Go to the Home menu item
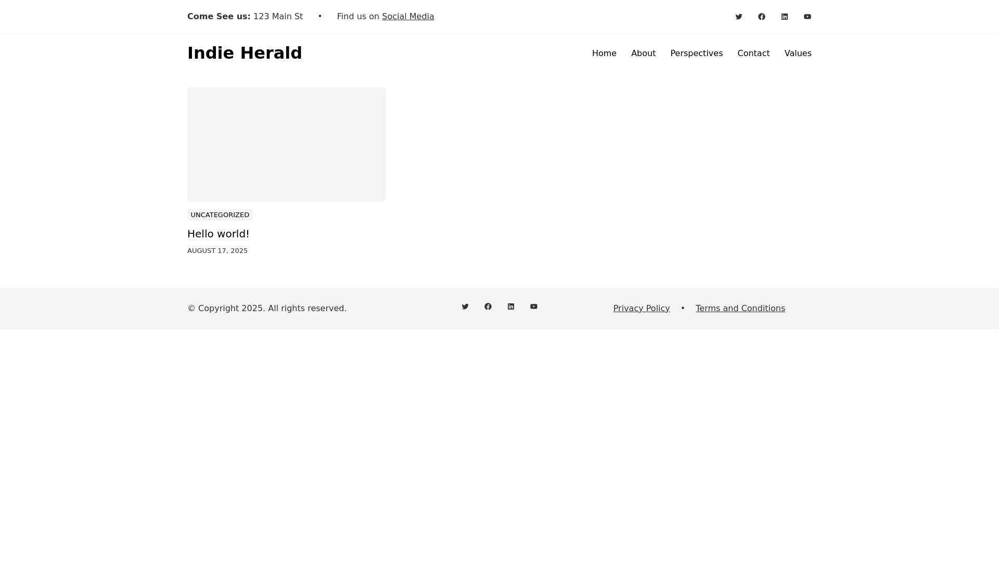 [604, 53]
